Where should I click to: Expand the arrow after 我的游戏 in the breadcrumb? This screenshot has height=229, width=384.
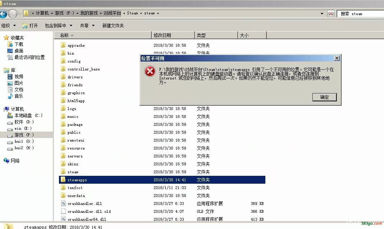[101, 13]
